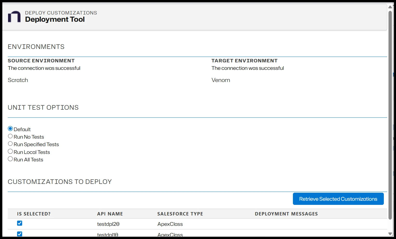Click the scrollbar up arrow
Screen dimensions: 396x239
tap(390, 7)
